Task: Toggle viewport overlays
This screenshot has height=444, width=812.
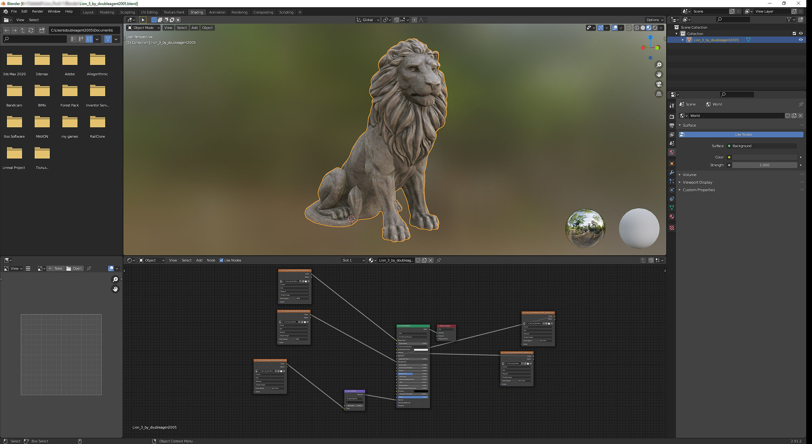Action: [615, 28]
